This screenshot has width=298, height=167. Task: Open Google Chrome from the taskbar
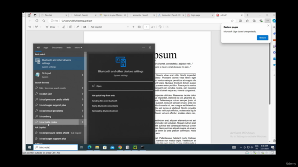(x=120, y=148)
